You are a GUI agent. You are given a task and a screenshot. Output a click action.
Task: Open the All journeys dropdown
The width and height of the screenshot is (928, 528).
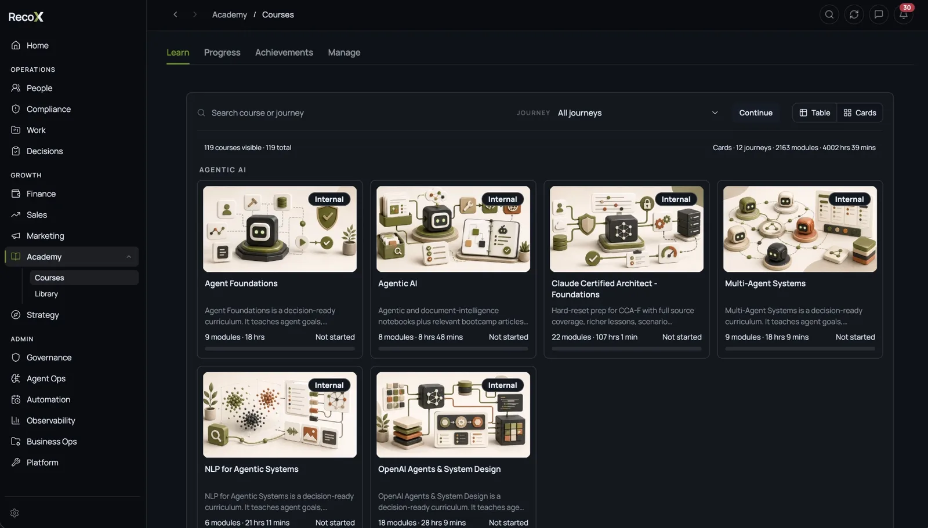click(x=638, y=113)
